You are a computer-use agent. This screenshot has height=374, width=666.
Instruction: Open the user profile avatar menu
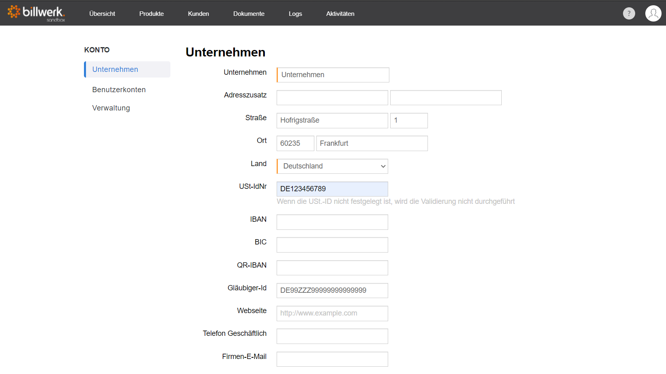point(653,13)
